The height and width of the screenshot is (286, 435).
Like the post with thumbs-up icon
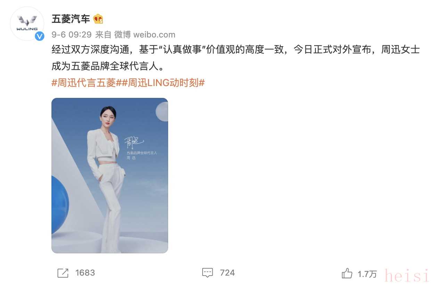pos(347,274)
